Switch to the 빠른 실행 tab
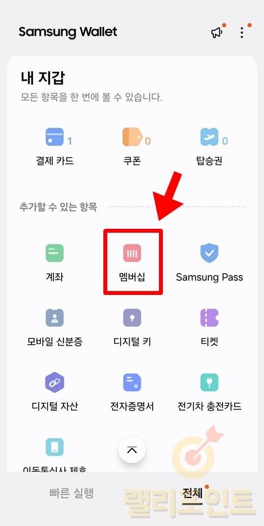The image size is (264, 526). (71, 493)
